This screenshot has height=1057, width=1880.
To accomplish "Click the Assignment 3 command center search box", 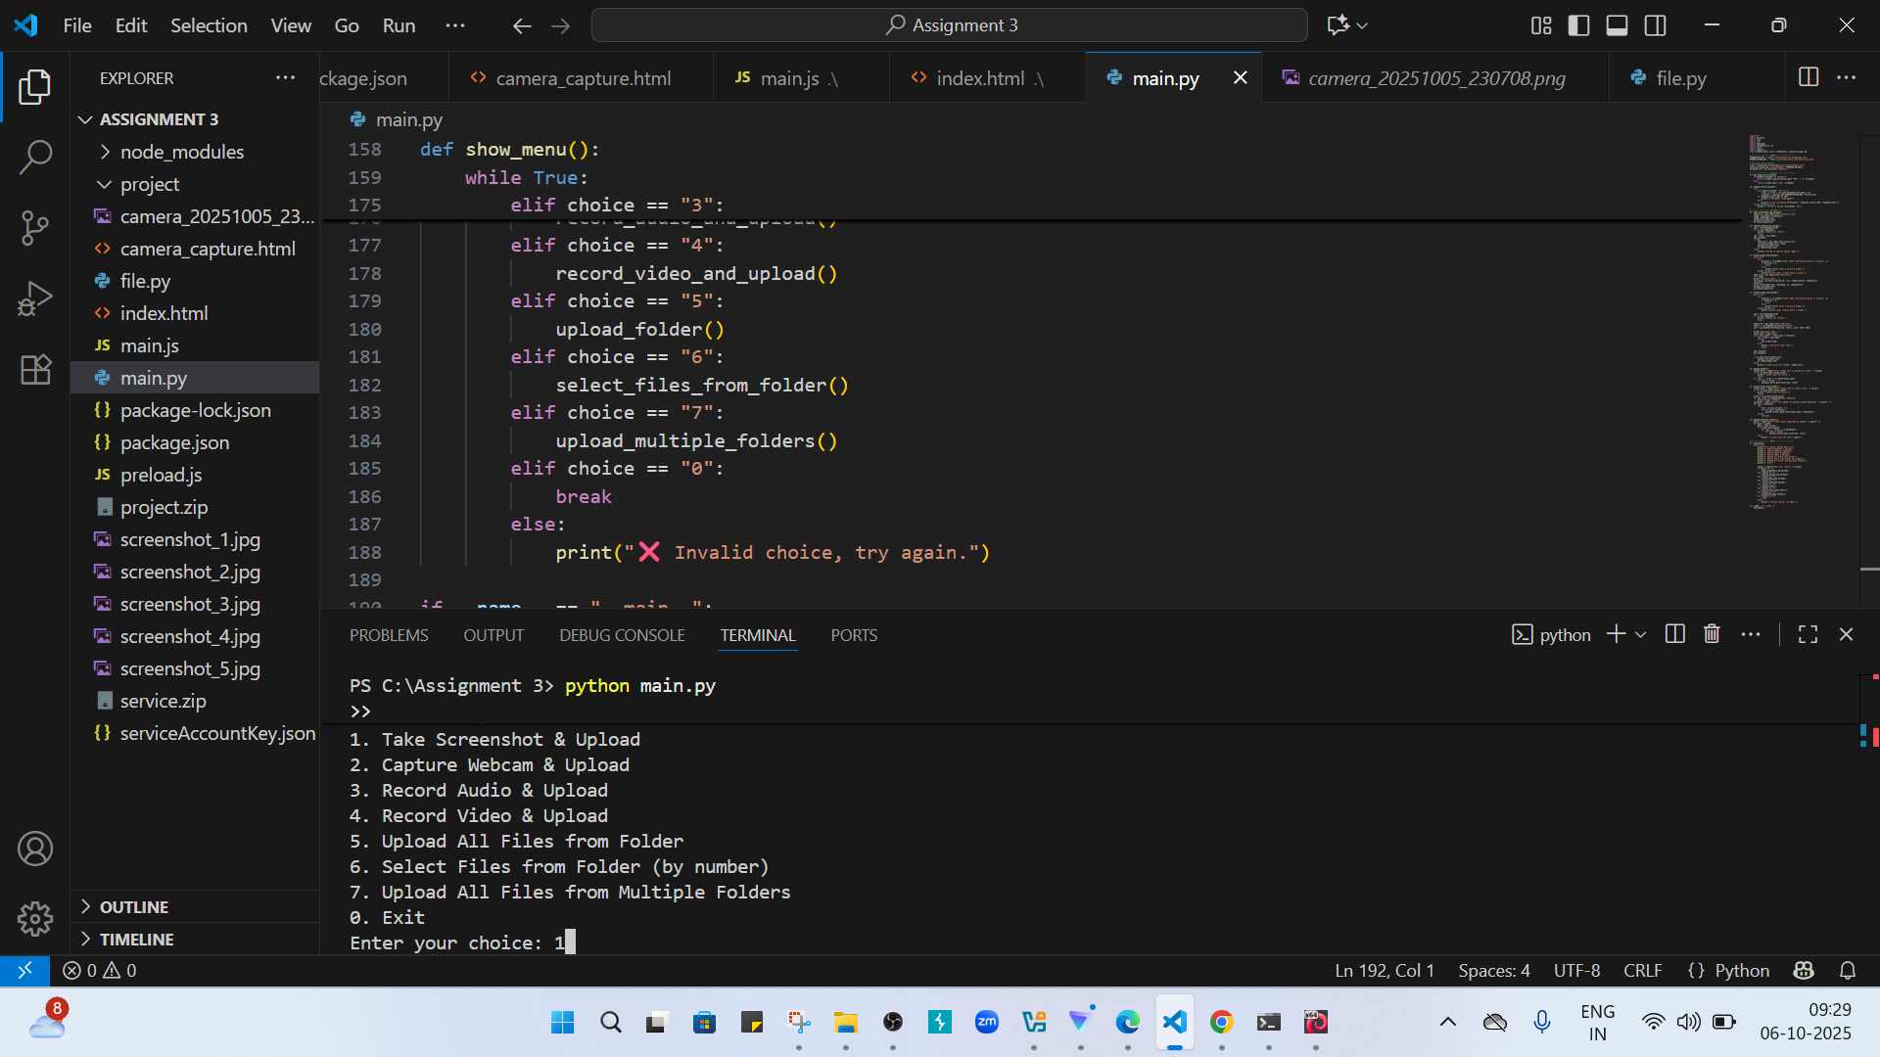I will pyautogui.click(x=949, y=25).
